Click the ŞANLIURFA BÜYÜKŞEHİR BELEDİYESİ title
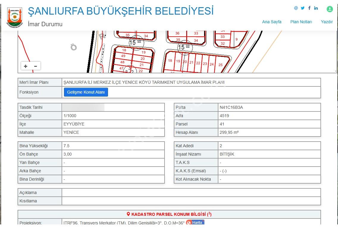Viewport: 338px width, 228px height. (x=121, y=11)
